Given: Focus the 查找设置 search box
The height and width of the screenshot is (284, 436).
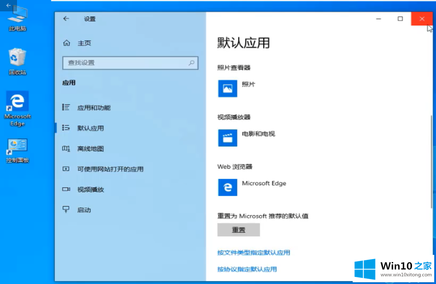Looking at the screenshot, I should pos(130,63).
